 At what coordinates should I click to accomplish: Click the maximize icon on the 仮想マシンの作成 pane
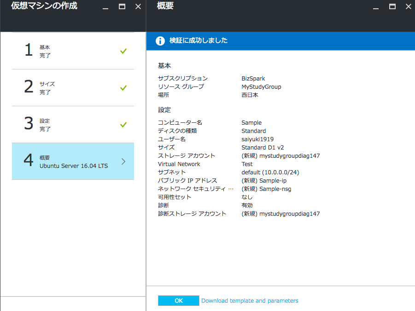click(122, 6)
